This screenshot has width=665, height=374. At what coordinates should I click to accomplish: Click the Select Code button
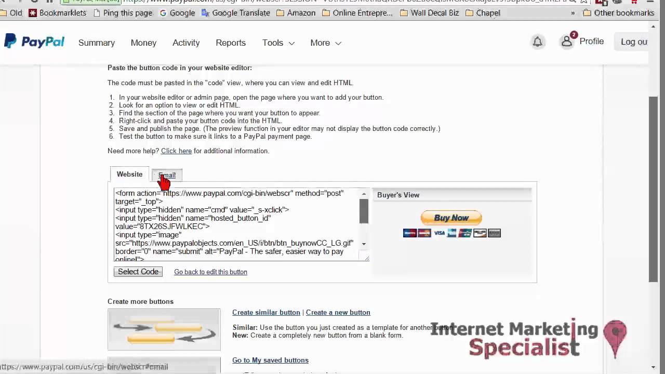[x=138, y=272]
